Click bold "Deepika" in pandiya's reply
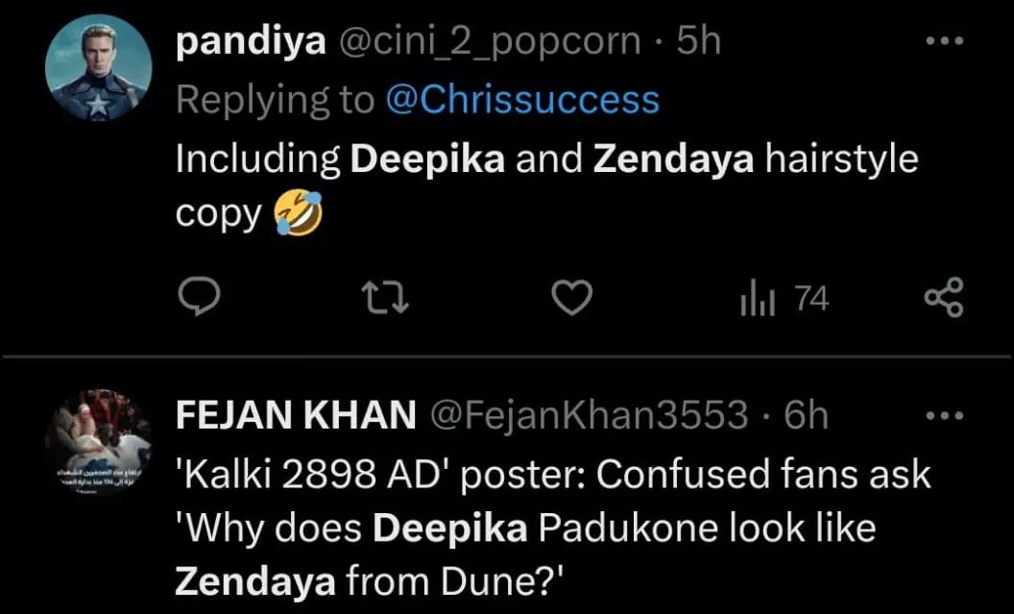The width and height of the screenshot is (1014, 614). (x=427, y=159)
